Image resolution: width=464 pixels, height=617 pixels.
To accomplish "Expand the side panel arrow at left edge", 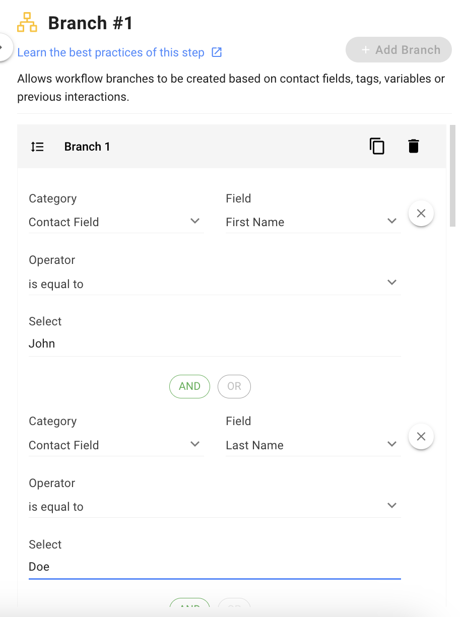I will click(x=3, y=48).
